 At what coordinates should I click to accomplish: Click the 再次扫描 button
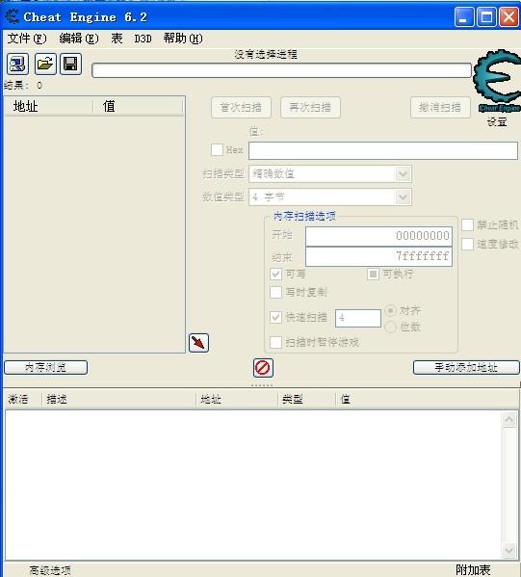pyautogui.click(x=310, y=108)
